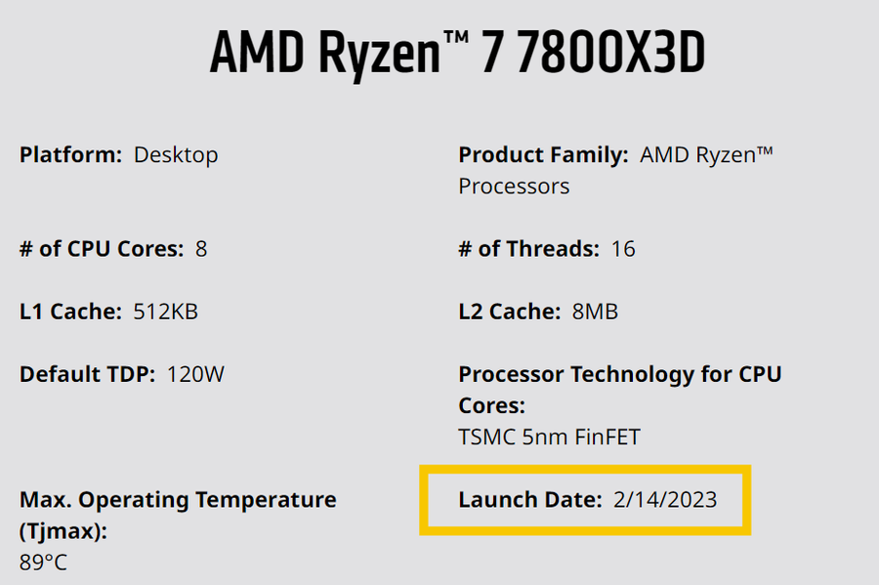Select the 2/14/2023 launch date value
This screenshot has width=879, height=585.
(x=665, y=500)
